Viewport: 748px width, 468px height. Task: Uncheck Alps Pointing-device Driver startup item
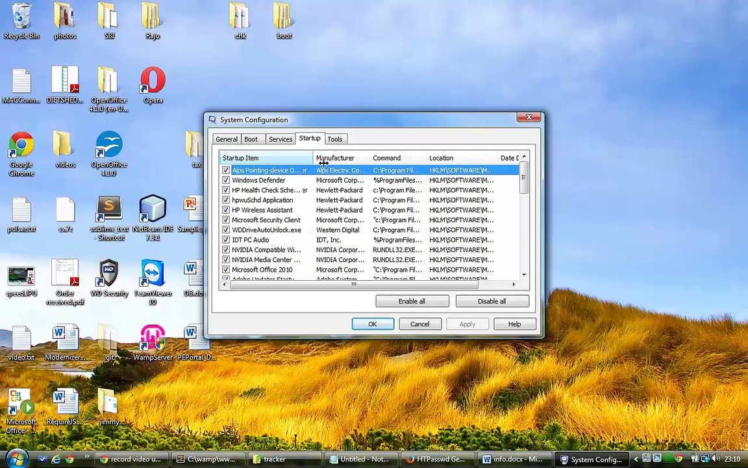(226, 170)
